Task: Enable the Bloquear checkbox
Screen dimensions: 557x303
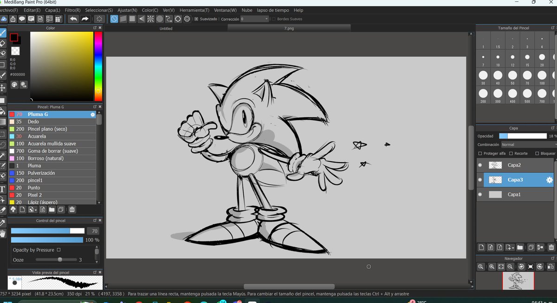Action: point(537,153)
